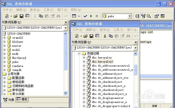The image size is (175, 108).
Task: Open server dropdown in inner Object Browser
Action: (x=135, y=48)
